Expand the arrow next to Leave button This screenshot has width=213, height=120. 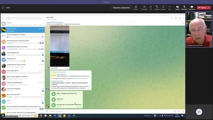(209, 8)
